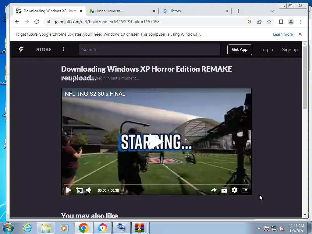Screen dimensions: 312x234
Task: Click the Action Center flag icon
Action: (x=267, y=228)
